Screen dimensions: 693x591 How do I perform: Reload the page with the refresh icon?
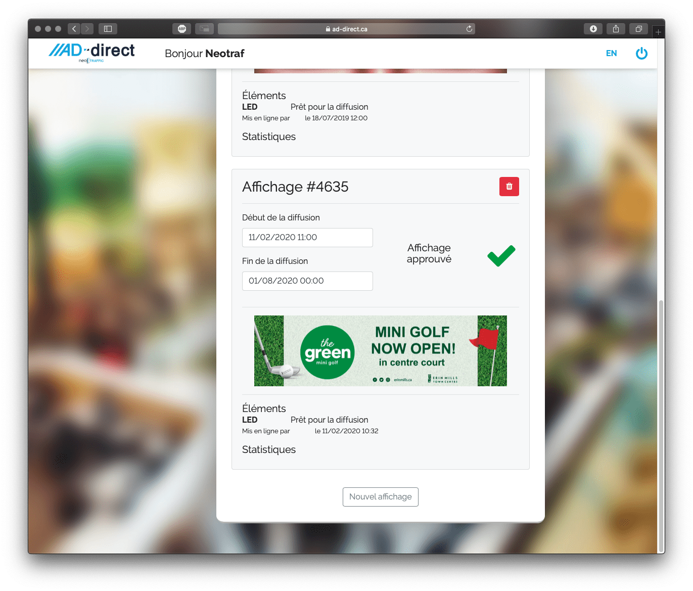click(469, 29)
